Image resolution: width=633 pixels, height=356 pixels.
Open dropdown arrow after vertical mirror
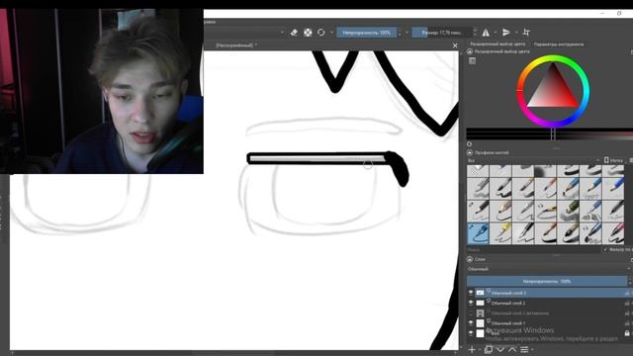516,33
